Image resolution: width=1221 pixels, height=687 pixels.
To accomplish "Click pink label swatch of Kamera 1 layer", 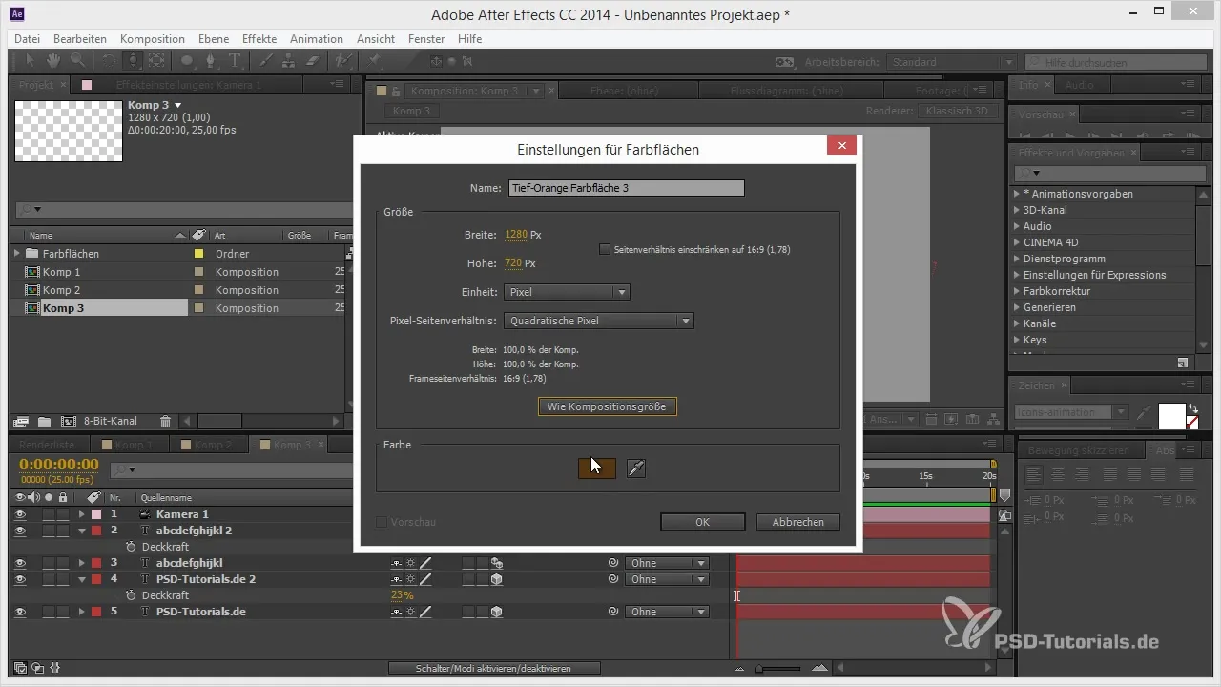I will click(96, 514).
